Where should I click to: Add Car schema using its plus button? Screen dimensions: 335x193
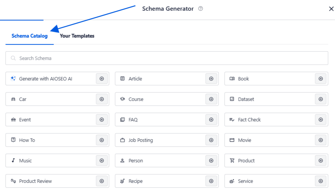(x=102, y=99)
